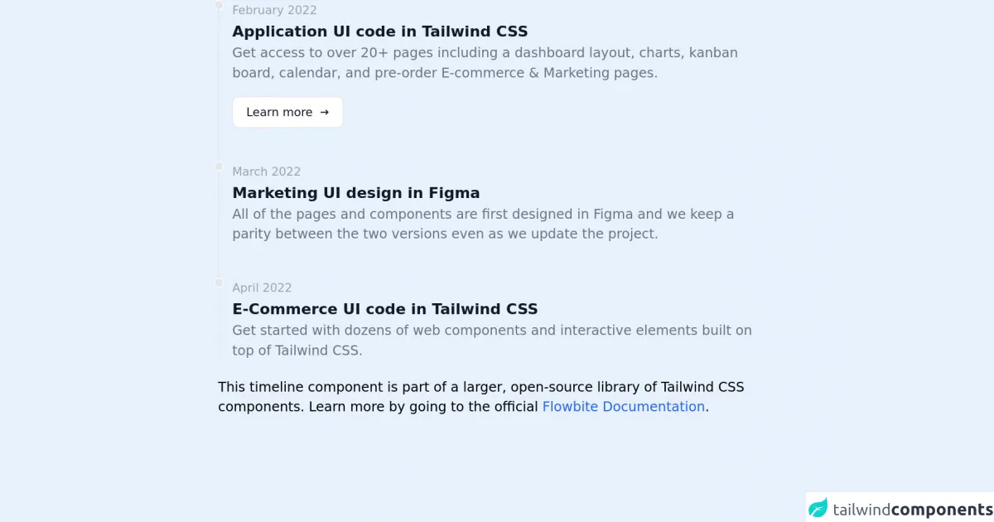The height and width of the screenshot is (522, 994).
Task: Click the April 2022 date label
Action: point(262,288)
